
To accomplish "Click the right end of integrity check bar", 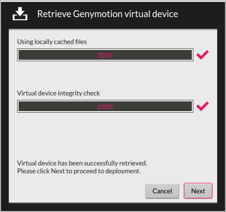I will click(189, 106).
